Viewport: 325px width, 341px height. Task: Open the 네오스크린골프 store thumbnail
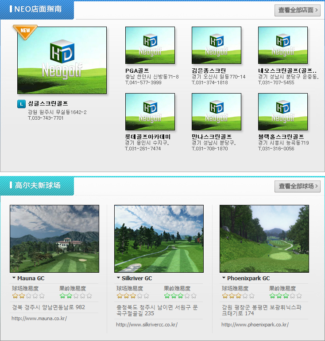(283, 45)
